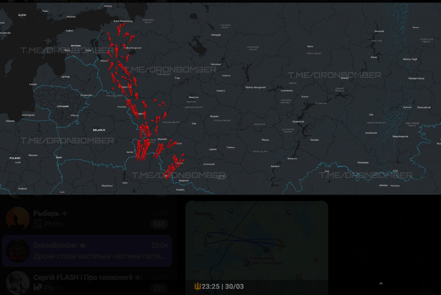441x295 pixels.
Task: Click the DroneBomber channel avatar
Action: click(x=18, y=250)
